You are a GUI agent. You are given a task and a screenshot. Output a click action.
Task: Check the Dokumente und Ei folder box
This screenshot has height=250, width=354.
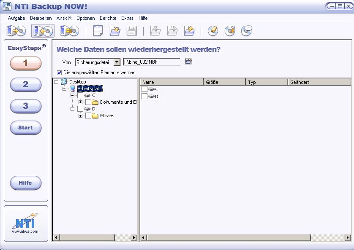(88, 102)
